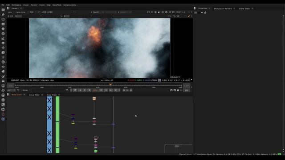Click the play forward button
The height and width of the screenshot is (160, 285).
101,90
